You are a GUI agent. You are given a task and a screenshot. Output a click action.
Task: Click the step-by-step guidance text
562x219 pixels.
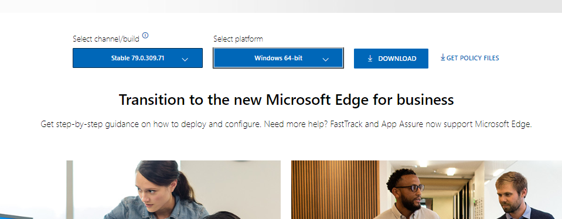(96, 125)
